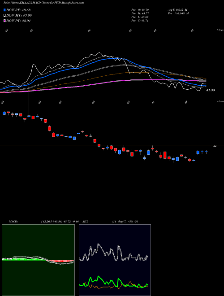224x296 pixels.
Task: Open the dark blue ADX indicator chart panel
Action: click(115, 260)
